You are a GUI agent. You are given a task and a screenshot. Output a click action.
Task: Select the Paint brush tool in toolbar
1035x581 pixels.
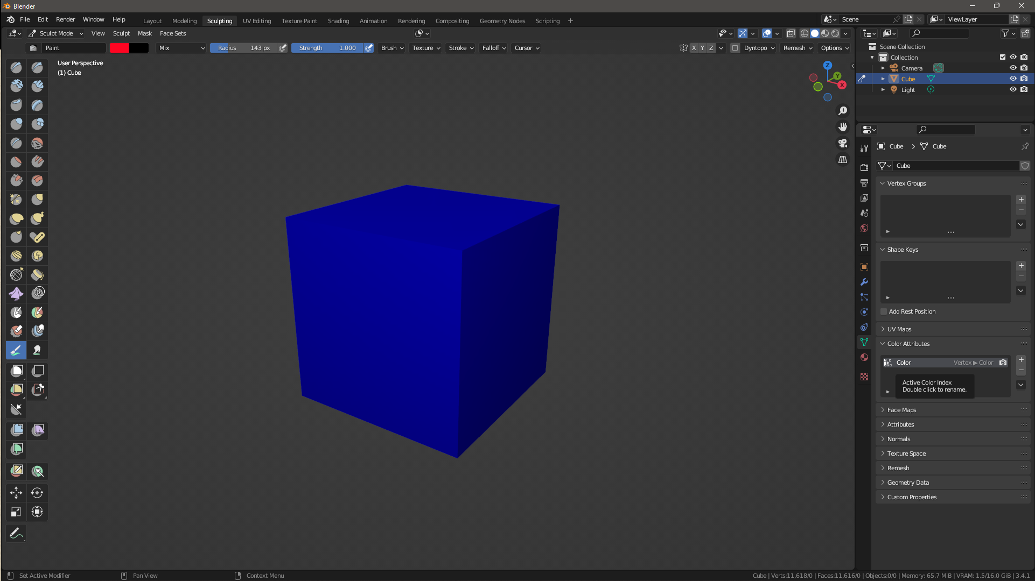tap(16, 350)
